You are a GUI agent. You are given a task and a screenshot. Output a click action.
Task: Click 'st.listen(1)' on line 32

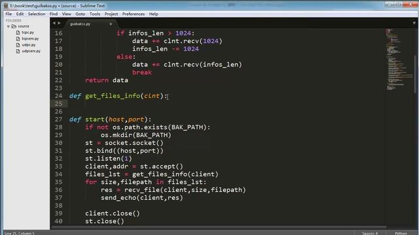[109, 159]
